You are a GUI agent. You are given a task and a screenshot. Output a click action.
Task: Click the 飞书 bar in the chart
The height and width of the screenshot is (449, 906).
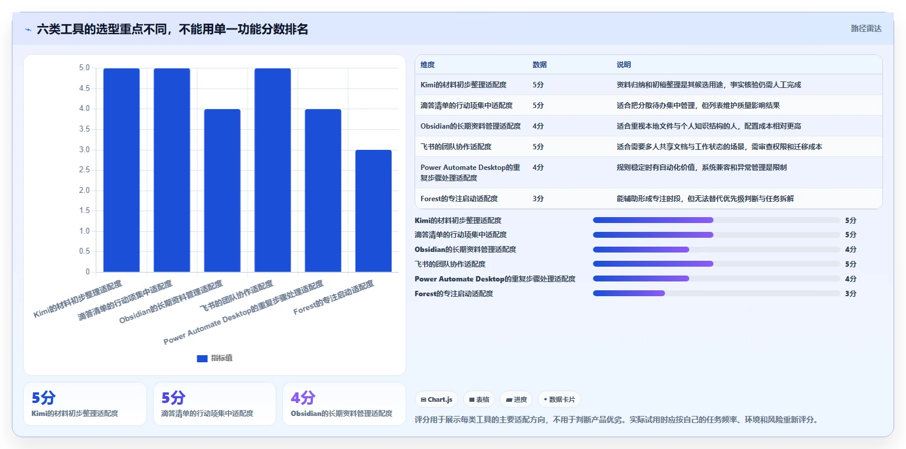[273, 170]
